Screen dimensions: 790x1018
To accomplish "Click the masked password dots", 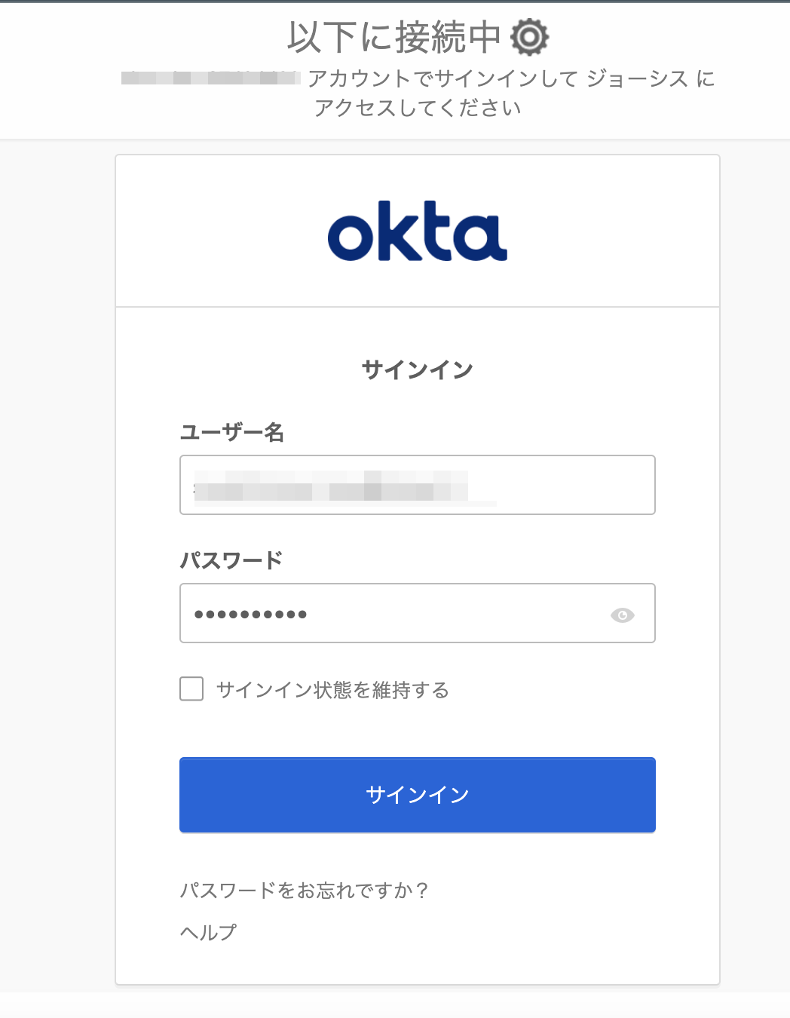I will 250,615.
